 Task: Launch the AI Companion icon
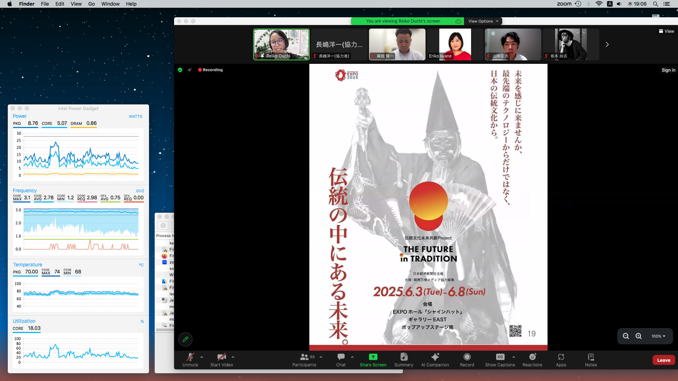pos(435,357)
